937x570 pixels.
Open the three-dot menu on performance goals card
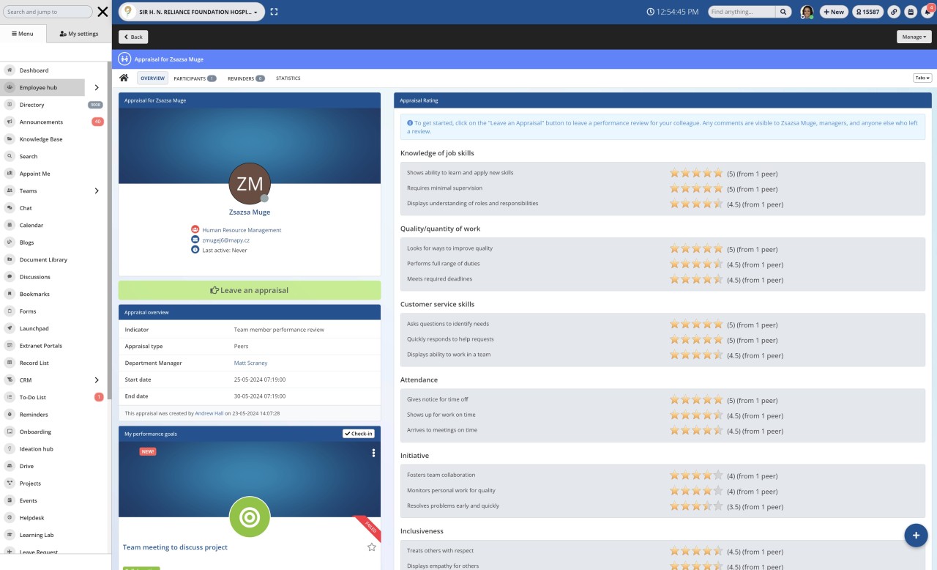coord(373,453)
